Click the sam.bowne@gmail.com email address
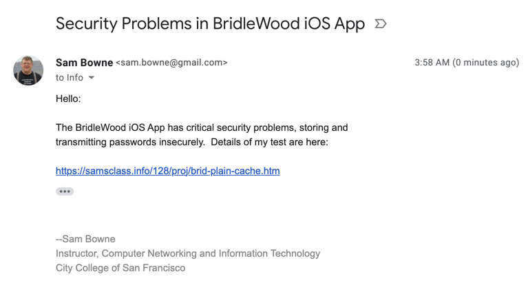Image resolution: width=528 pixels, height=292 pixels. 171,63
